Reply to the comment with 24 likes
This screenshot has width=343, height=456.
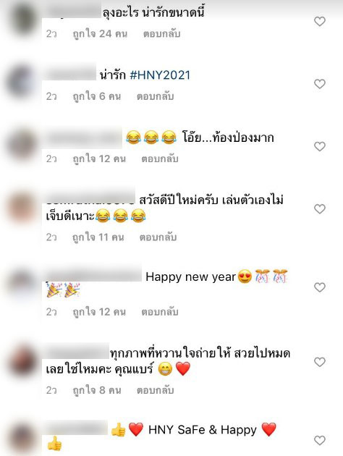[x=161, y=34]
